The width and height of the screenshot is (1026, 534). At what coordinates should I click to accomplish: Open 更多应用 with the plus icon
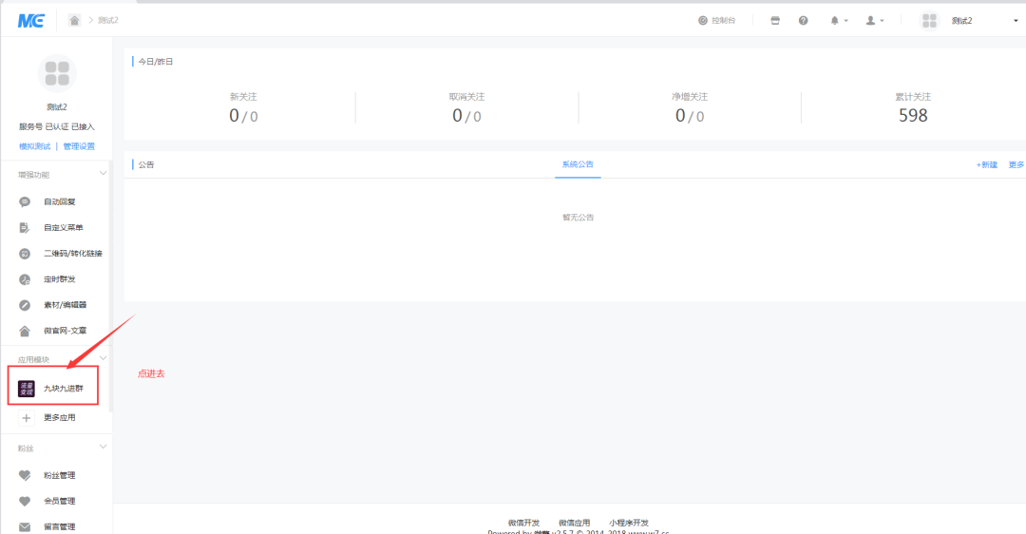point(59,417)
